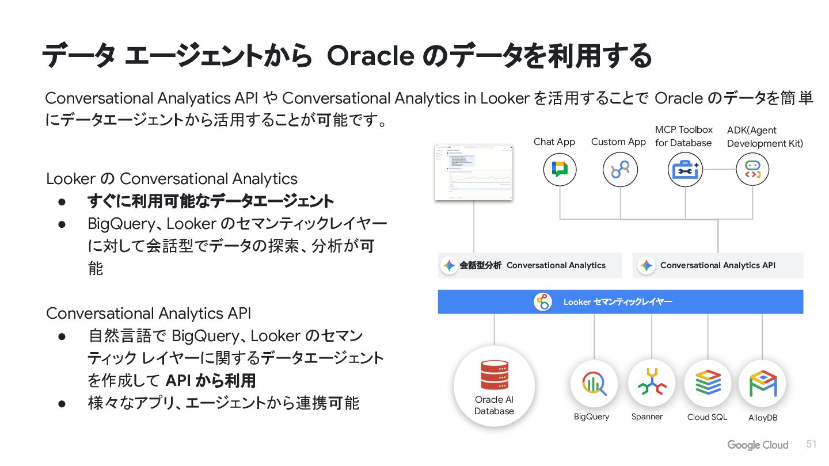Image resolution: width=829 pixels, height=466 pixels.
Task: Click the BigQuery icon
Action: click(594, 384)
